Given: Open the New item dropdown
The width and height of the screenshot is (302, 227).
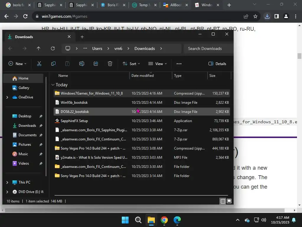Looking at the screenshot, I should 17,64.
